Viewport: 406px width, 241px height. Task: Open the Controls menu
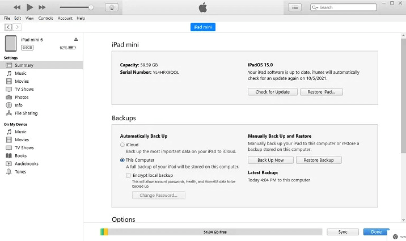pyautogui.click(x=46, y=18)
